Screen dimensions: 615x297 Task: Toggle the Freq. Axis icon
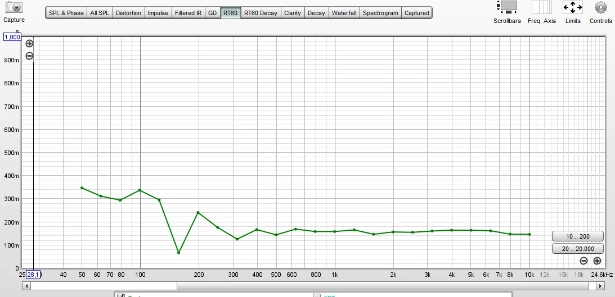[x=542, y=7]
